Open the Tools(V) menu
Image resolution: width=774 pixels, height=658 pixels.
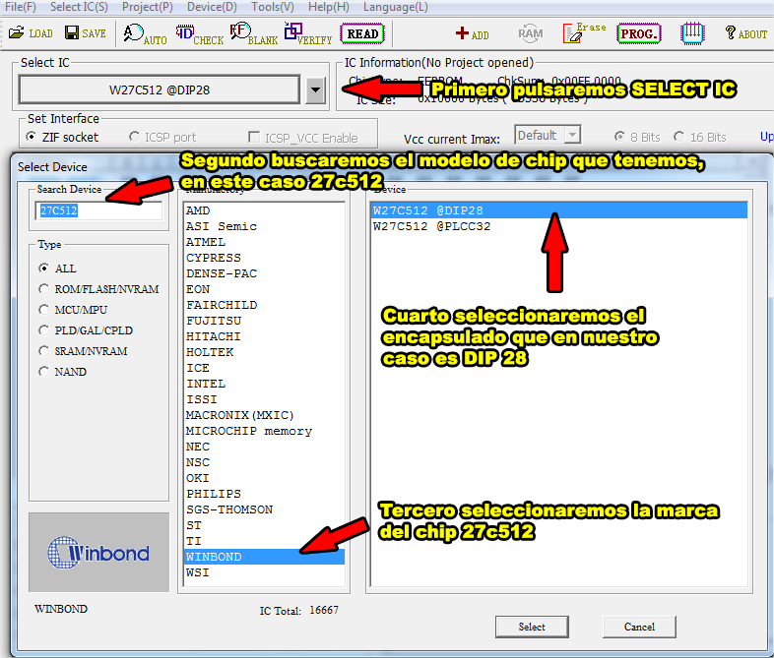click(x=272, y=7)
